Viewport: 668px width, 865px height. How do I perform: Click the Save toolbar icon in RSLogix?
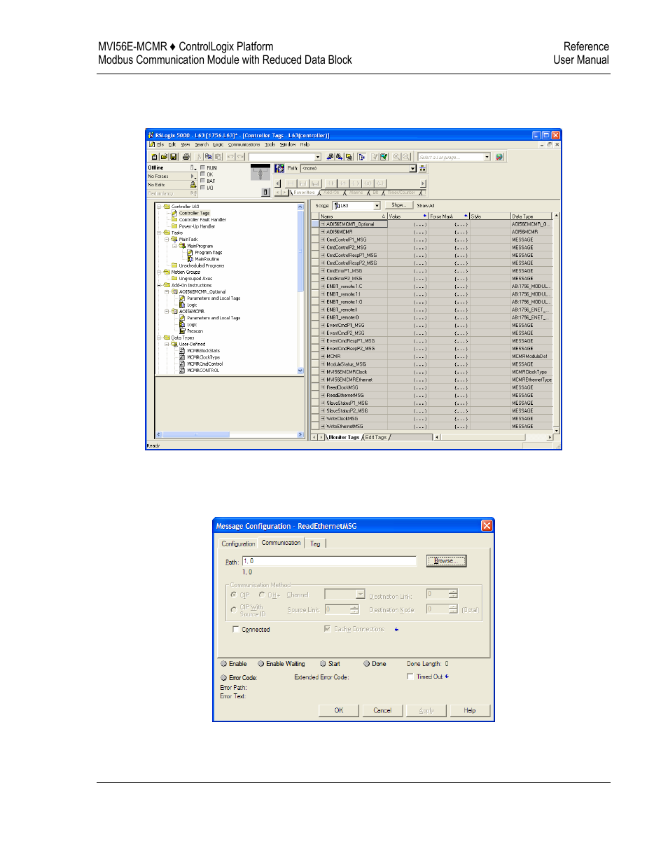174,157
